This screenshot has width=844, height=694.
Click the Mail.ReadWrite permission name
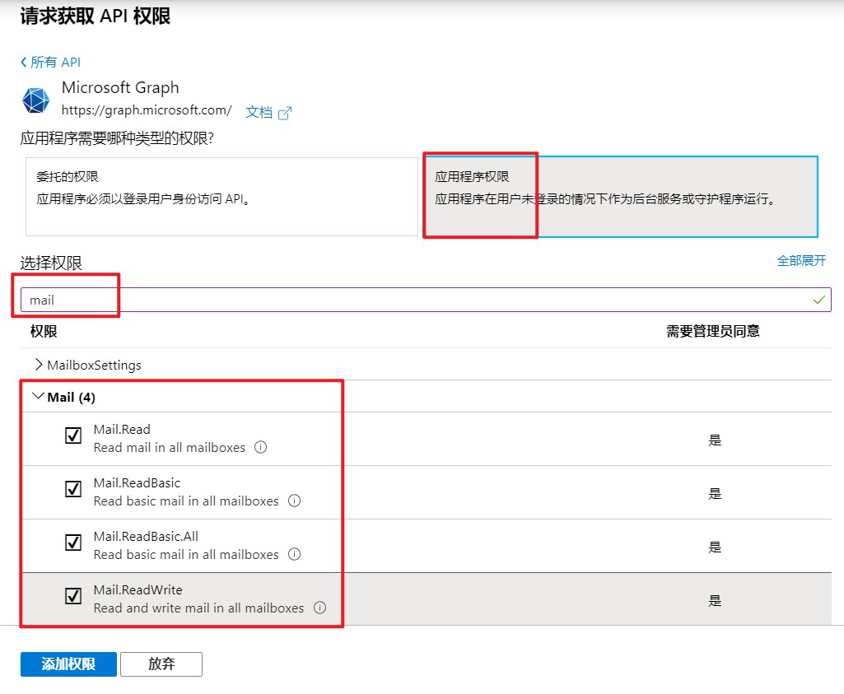138,589
